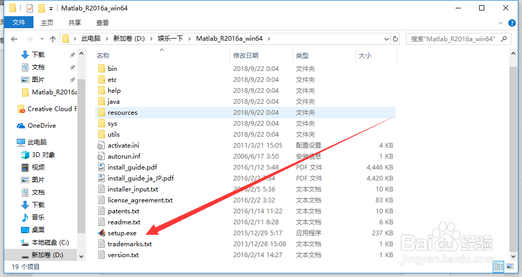Click the installer_input.txt document icon

101,189
